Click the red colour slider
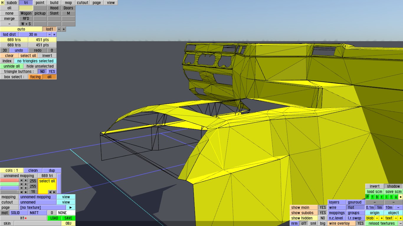This screenshot has width=403, height=226. [9, 180]
